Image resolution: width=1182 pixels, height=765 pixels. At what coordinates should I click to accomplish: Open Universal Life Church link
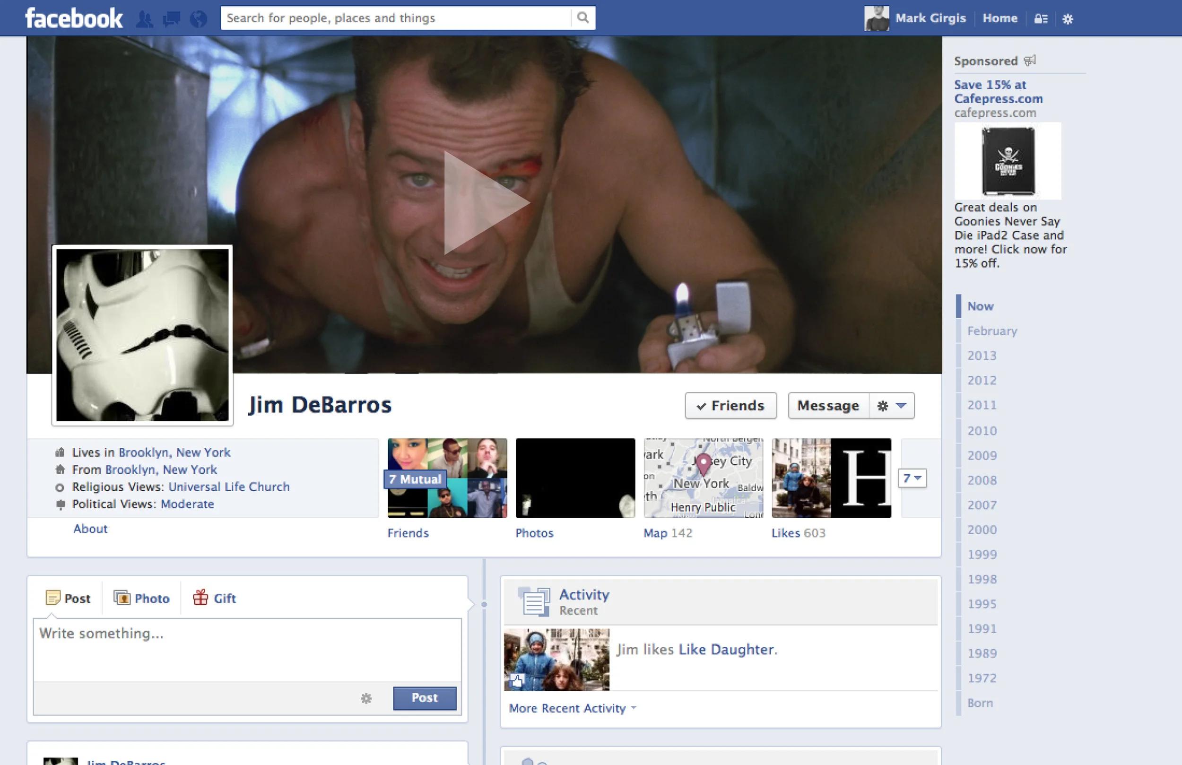pos(229,487)
